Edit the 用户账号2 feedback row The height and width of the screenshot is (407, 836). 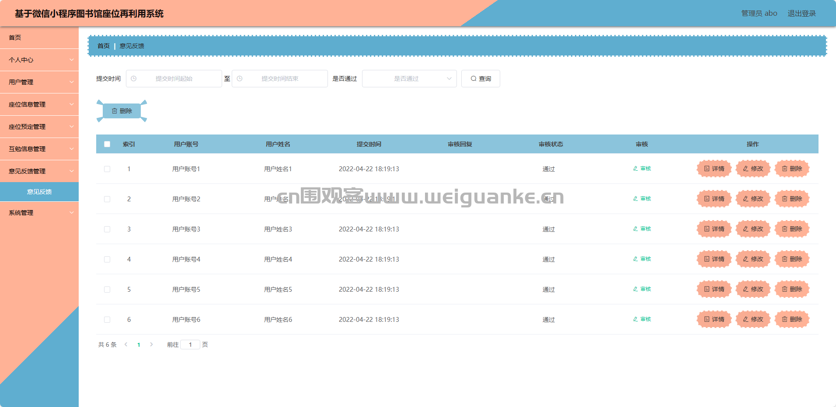coord(753,199)
